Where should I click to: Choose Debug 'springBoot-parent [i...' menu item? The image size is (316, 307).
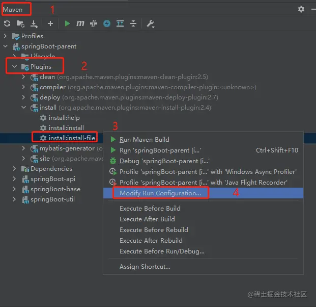[203, 161]
